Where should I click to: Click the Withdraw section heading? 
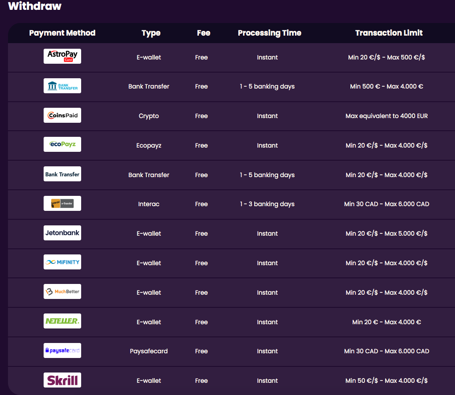[x=35, y=7]
